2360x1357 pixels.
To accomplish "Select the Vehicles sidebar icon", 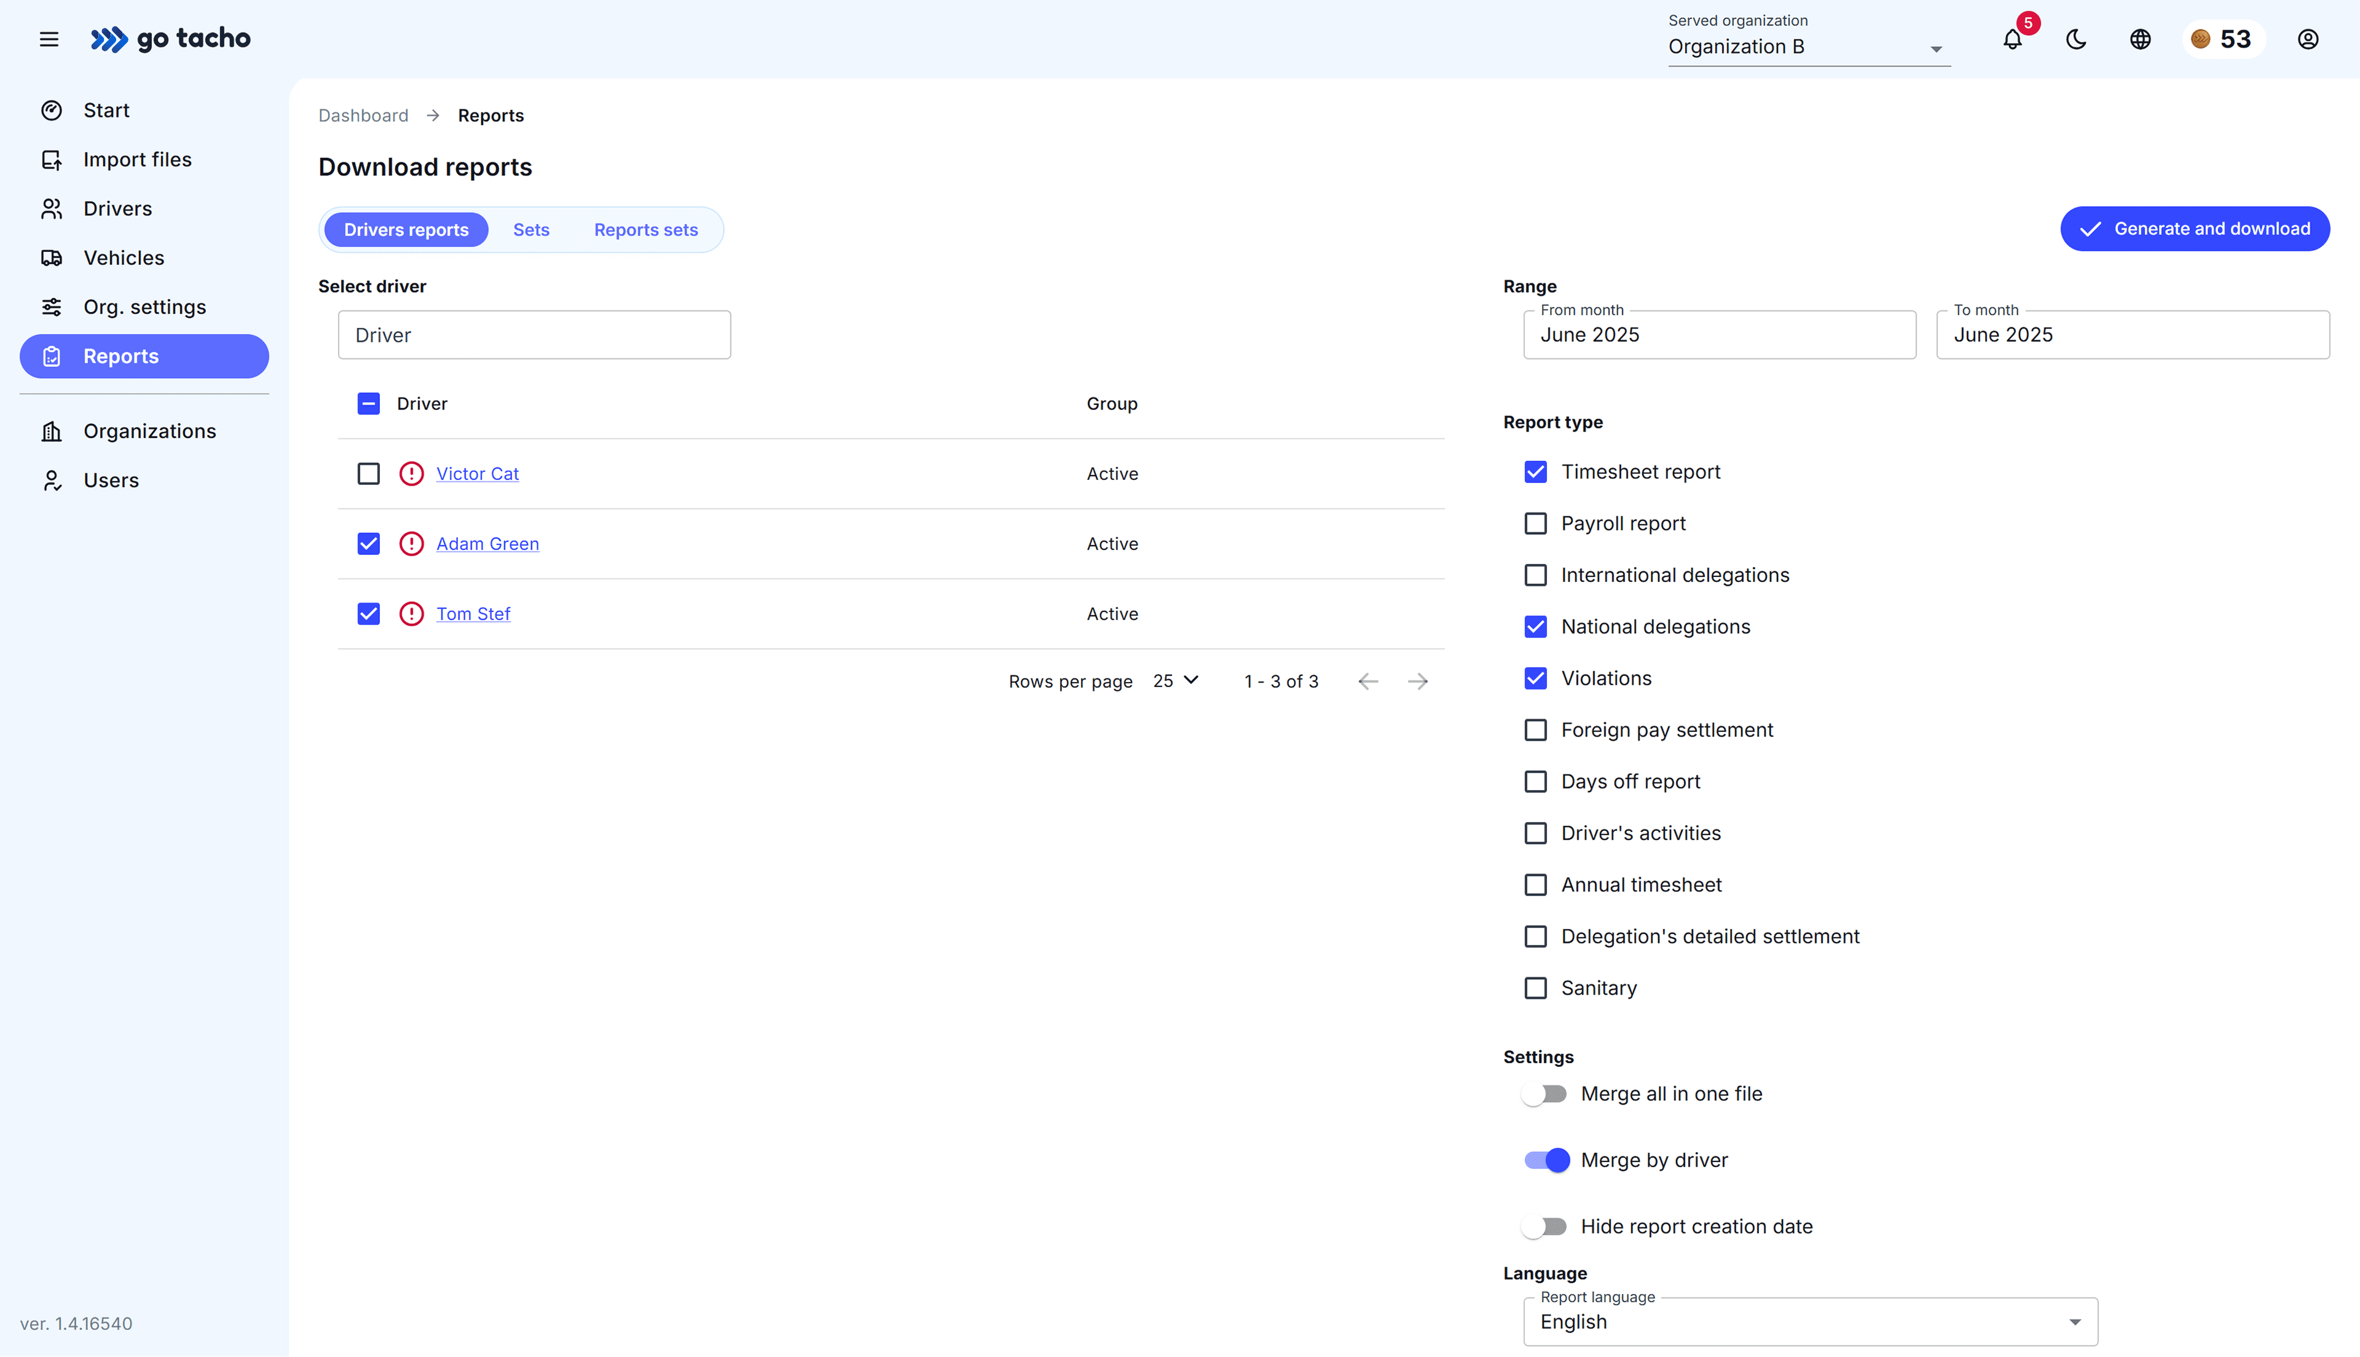I will click(x=52, y=258).
